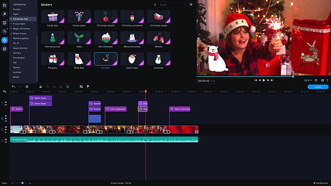Split clip with the scissors tool
This screenshot has height=186, width=331.
click(40, 87)
